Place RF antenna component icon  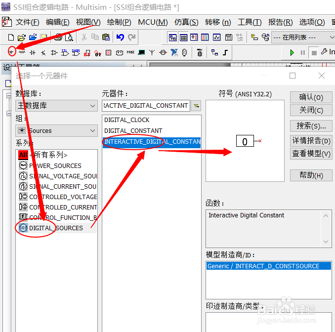click(152, 52)
